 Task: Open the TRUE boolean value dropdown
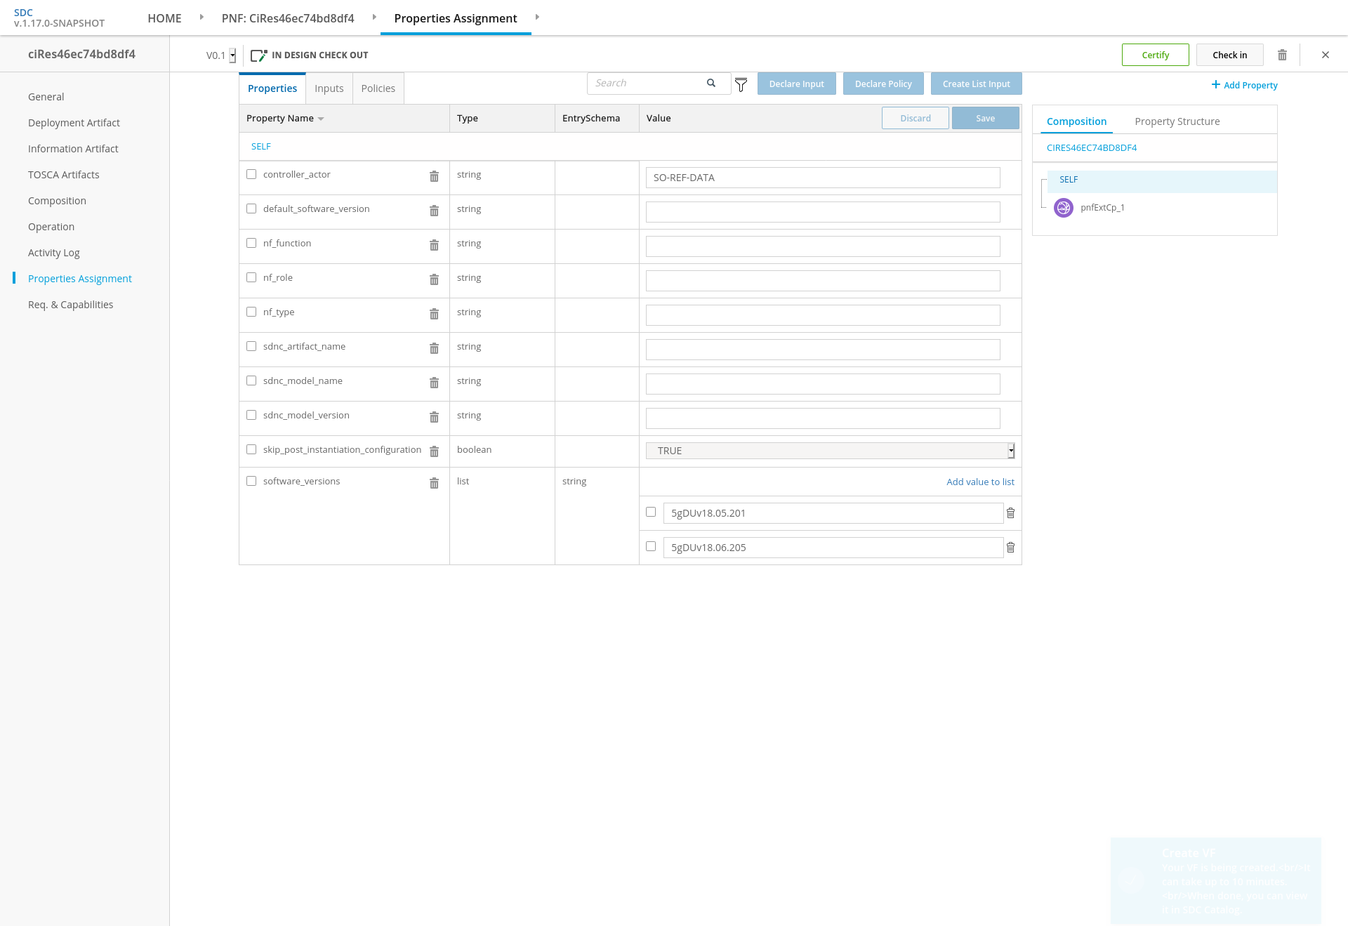click(830, 451)
